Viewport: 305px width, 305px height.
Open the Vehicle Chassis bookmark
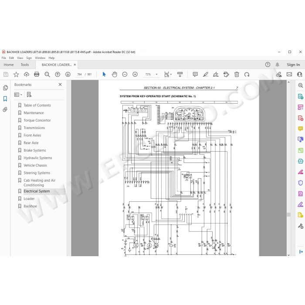35,165
